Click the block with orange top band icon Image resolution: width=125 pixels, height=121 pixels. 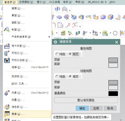coord(111,17)
